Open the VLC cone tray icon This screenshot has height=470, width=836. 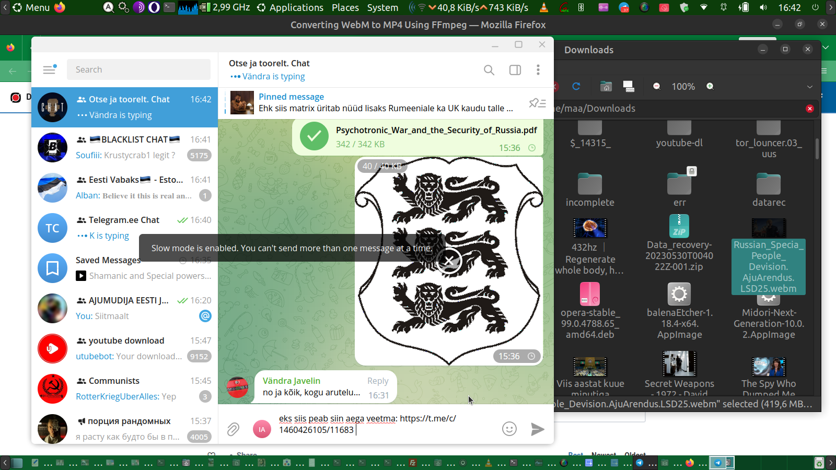[544, 7]
